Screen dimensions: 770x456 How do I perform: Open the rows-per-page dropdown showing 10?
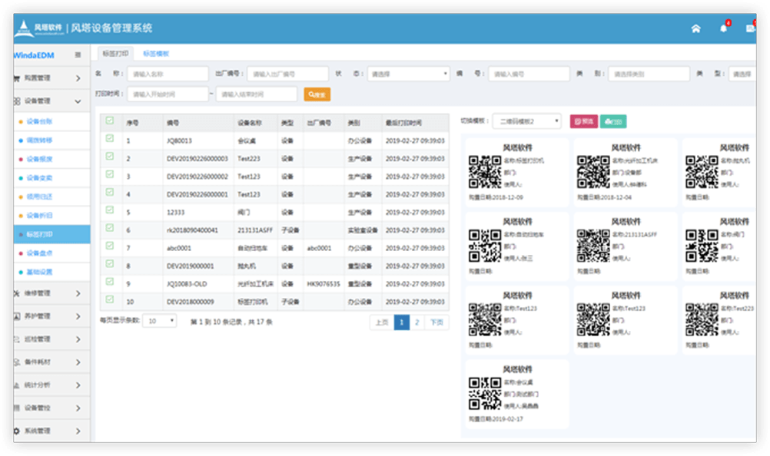[x=161, y=321]
